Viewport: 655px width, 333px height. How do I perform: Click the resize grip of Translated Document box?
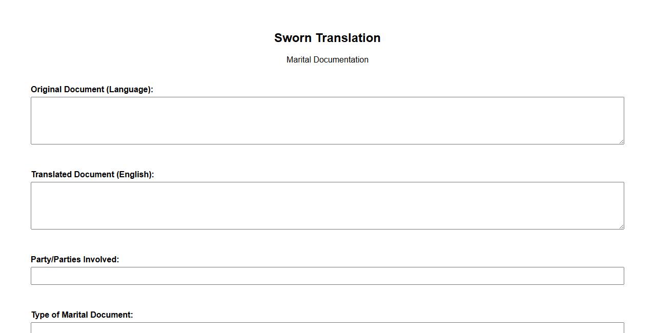pos(621,226)
